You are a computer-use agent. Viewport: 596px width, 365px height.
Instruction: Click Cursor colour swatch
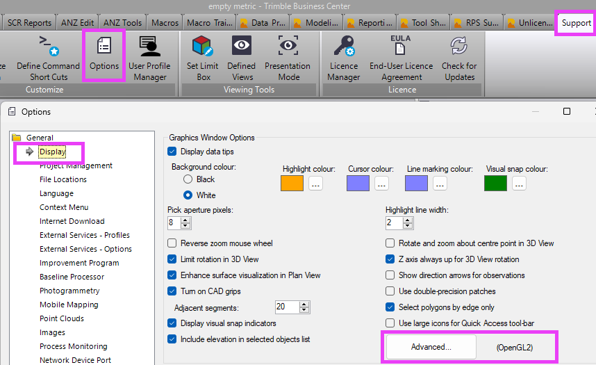pos(358,183)
